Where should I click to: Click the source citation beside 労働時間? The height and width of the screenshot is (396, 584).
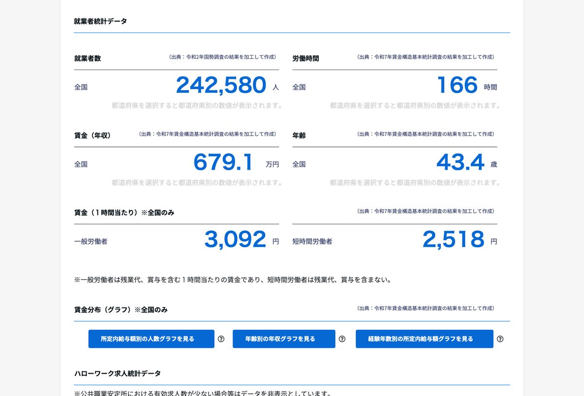426,57
